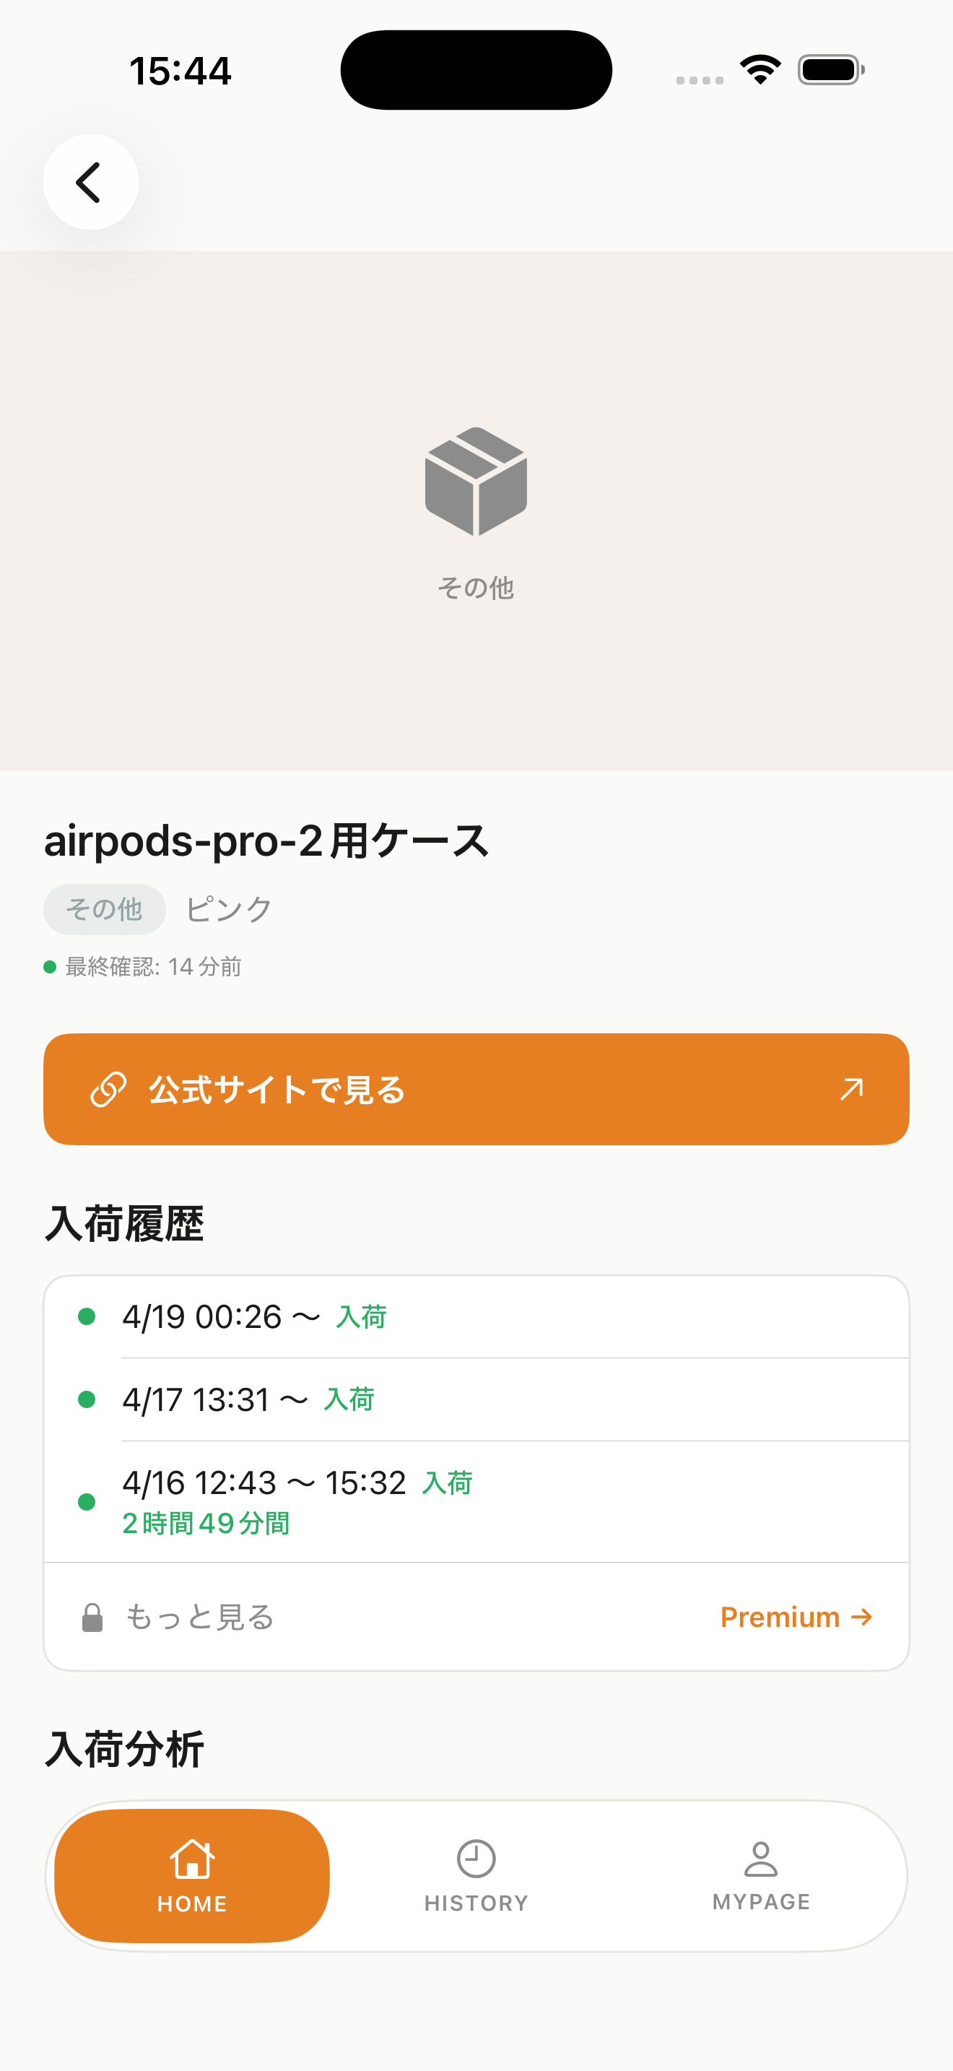The width and height of the screenshot is (953, 2071).
Task: Open 公式サイトで見る button
Action: tap(476, 1090)
